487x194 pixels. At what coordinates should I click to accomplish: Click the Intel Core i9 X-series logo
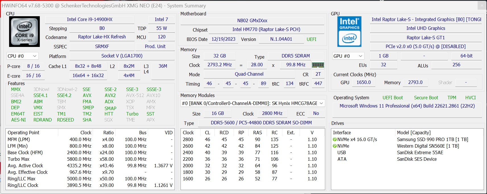tap(24, 32)
